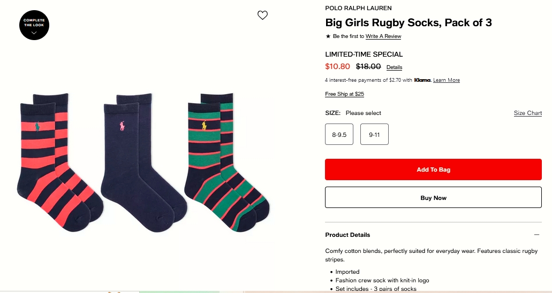The height and width of the screenshot is (293, 552).
Task: Click the Buy Now button
Action: pyautogui.click(x=433, y=198)
